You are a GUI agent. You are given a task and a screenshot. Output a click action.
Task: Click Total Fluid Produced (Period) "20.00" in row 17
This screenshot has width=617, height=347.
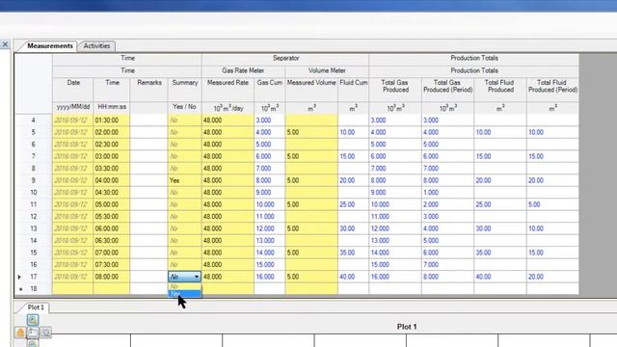tap(552, 277)
